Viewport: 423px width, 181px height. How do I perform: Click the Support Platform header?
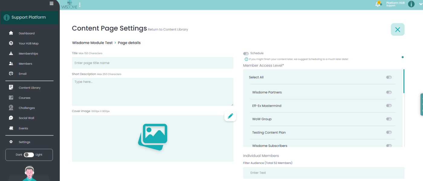point(29,18)
